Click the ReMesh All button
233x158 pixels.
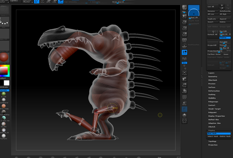pos(213,34)
